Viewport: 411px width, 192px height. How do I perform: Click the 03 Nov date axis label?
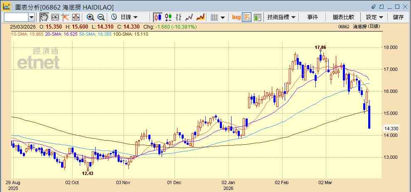point(123,182)
